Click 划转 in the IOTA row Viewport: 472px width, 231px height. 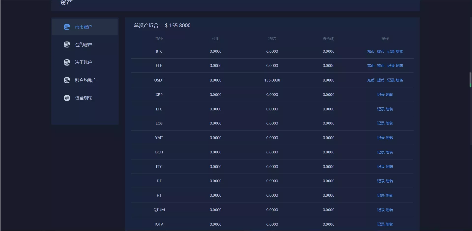click(389, 224)
